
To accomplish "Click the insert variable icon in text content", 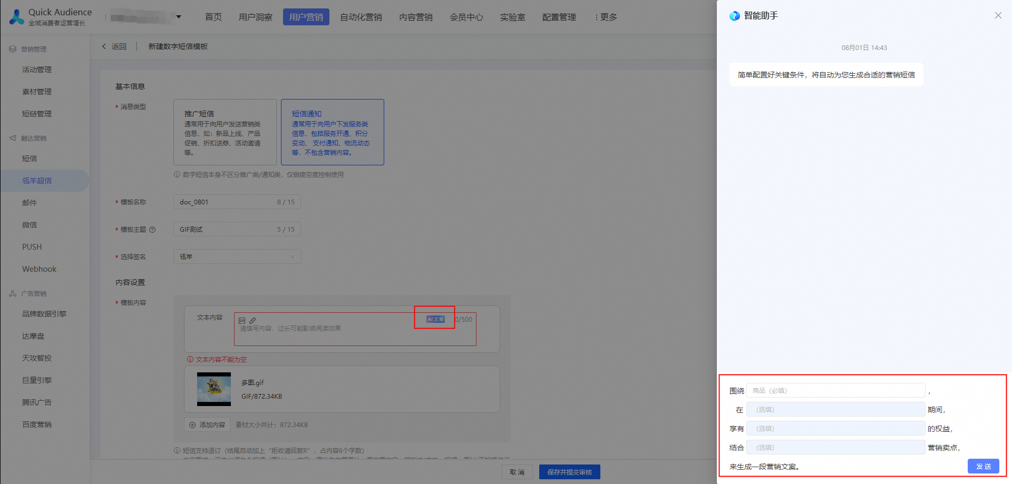I will 242,320.
